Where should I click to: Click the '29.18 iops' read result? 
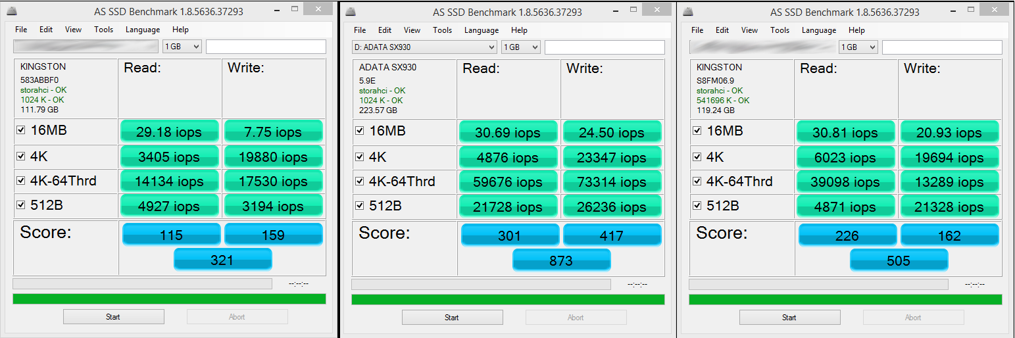pos(170,132)
